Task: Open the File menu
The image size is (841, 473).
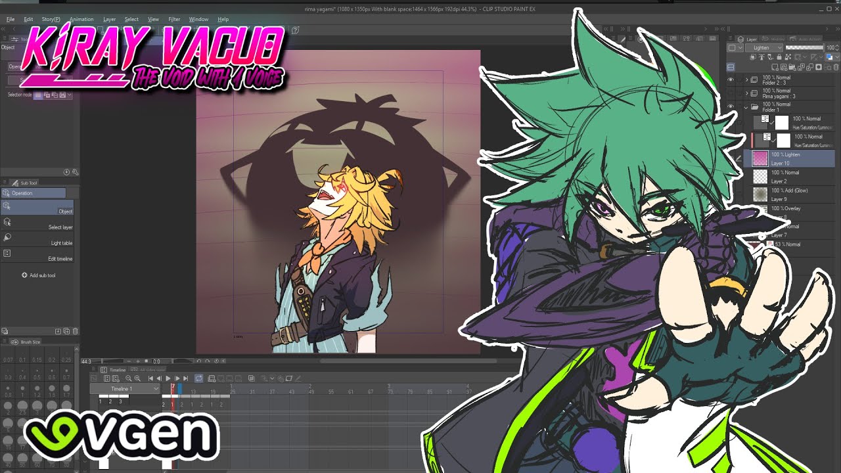Action: (11, 19)
